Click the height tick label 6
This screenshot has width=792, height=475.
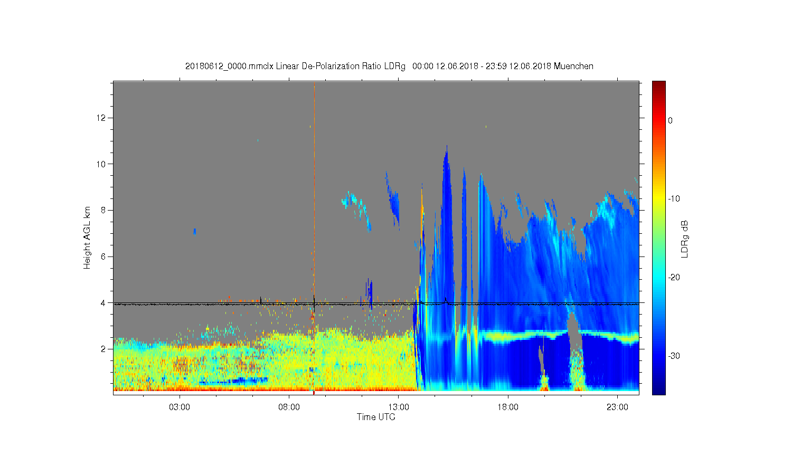point(104,256)
